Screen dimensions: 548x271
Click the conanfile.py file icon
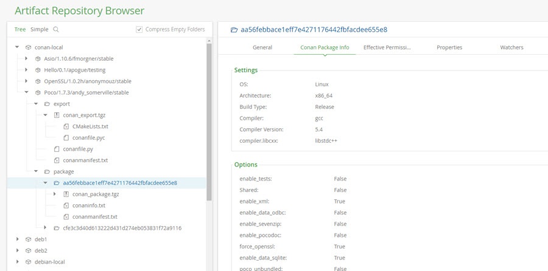coord(57,149)
